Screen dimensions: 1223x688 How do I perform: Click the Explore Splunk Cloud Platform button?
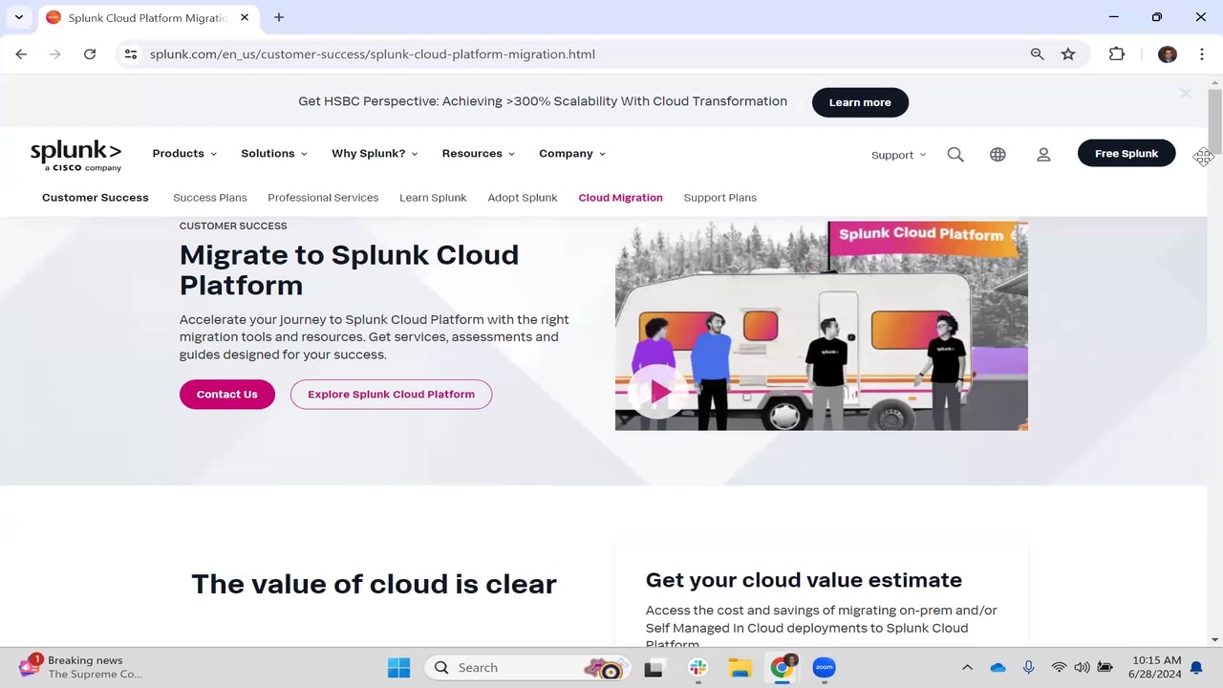(x=391, y=395)
